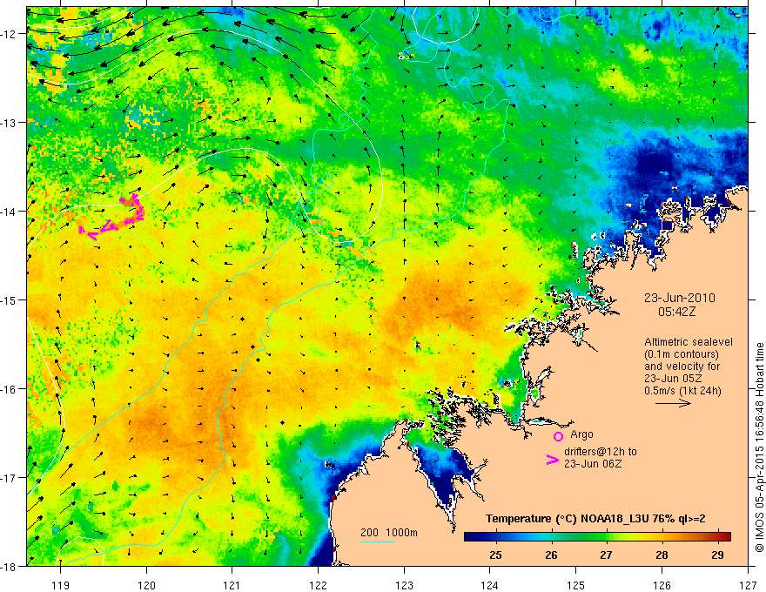Click the longitude axis label 124
Viewport: 766px width, 592px height.
pos(490,585)
